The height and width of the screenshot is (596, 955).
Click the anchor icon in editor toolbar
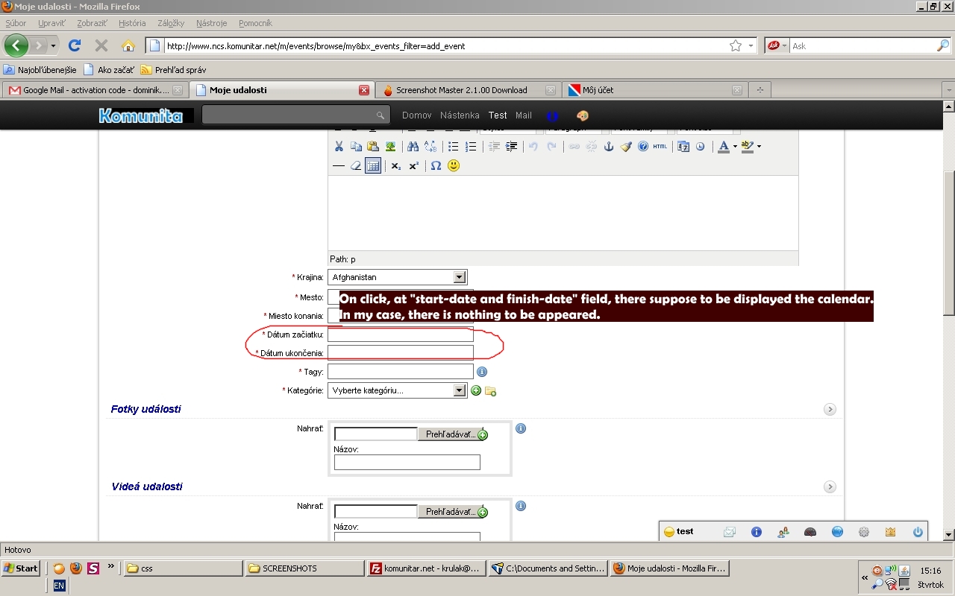(x=608, y=147)
